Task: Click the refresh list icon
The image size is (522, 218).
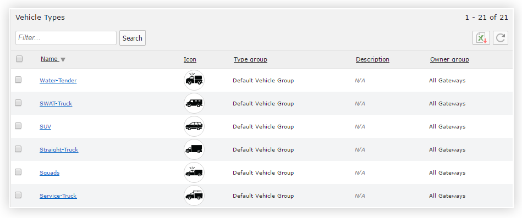Action: 501,38
